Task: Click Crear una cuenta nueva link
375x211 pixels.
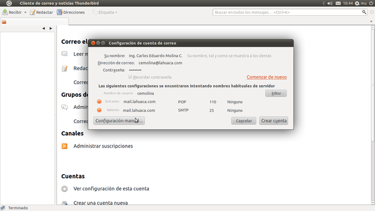Action: tap(100, 203)
